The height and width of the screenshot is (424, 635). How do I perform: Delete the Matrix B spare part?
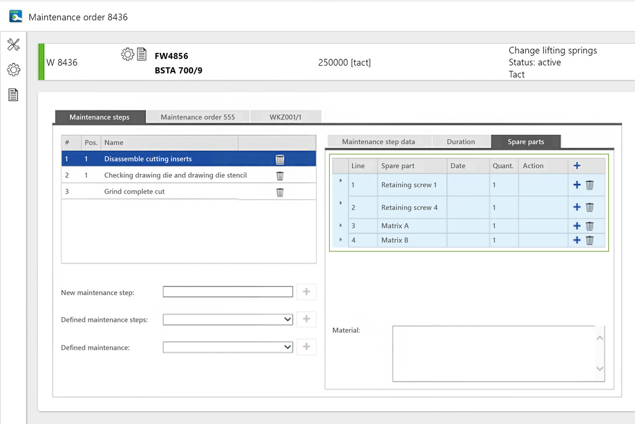589,240
